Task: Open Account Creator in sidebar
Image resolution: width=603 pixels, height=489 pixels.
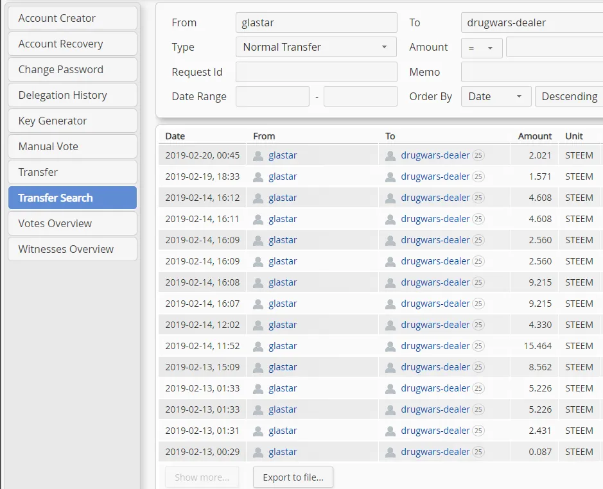Action: tap(73, 18)
